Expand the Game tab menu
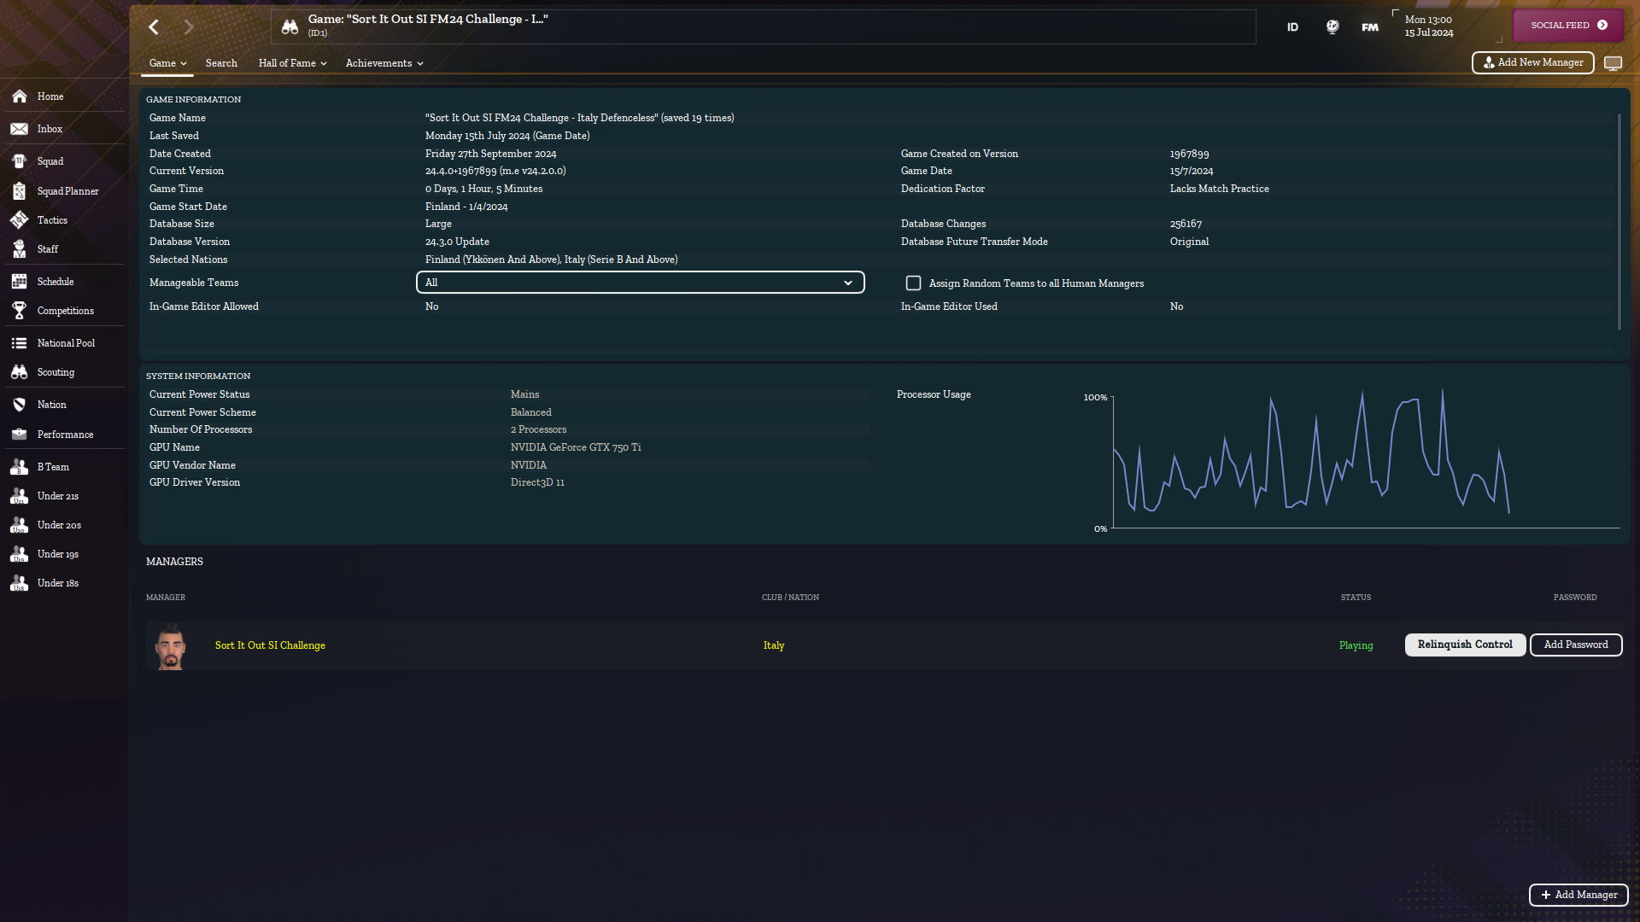The image size is (1640, 922). (x=167, y=63)
